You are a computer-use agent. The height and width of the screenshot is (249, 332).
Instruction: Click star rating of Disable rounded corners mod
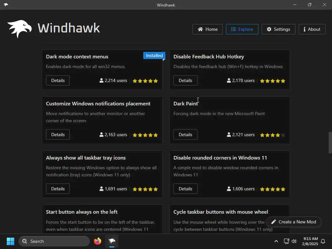point(273,189)
